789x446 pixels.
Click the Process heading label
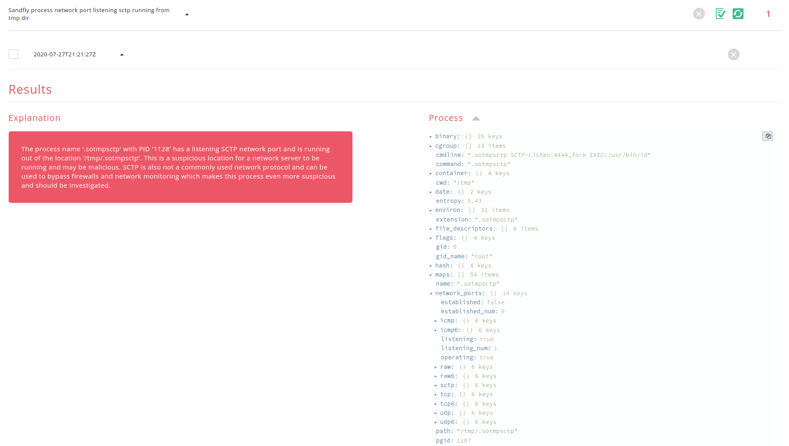pyautogui.click(x=446, y=118)
